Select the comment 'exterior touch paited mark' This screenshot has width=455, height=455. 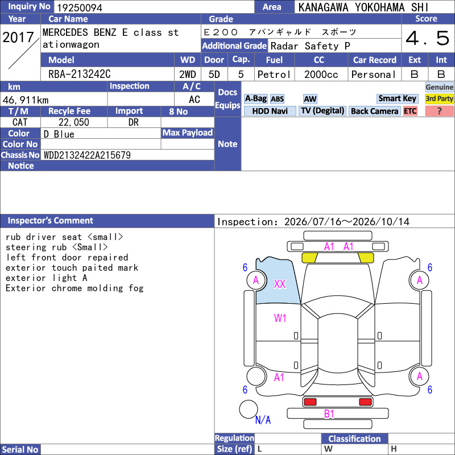pyautogui.click(x=72, y=267)
